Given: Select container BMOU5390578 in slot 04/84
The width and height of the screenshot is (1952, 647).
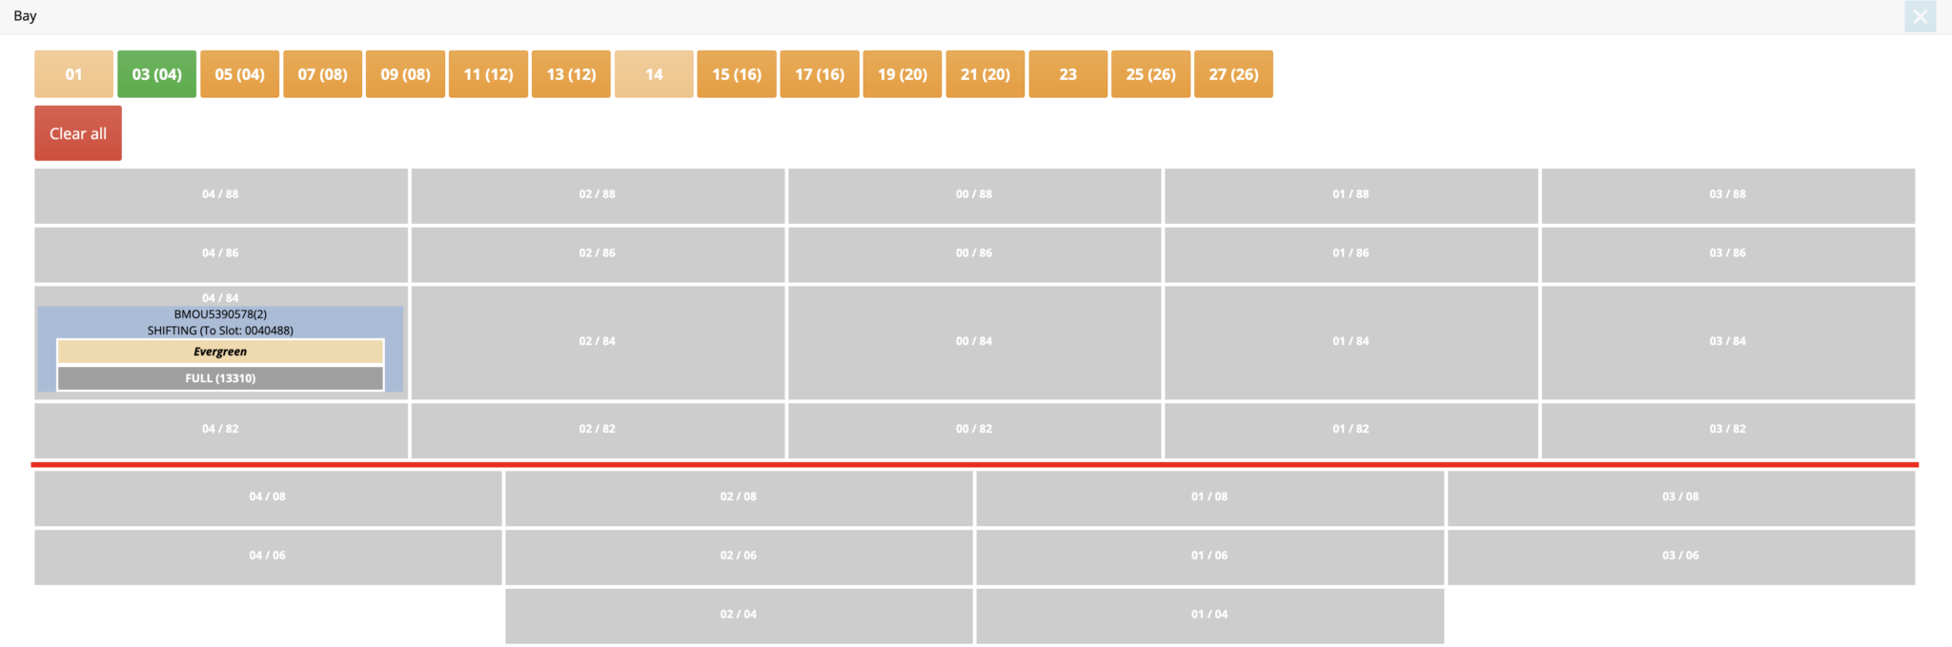Looking at the screenshot, I should [220, 314].
